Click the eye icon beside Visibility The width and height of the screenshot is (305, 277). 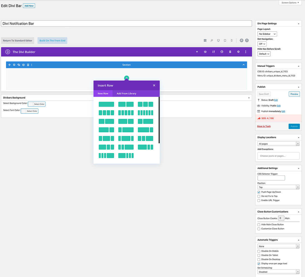click(x=259, y=106)
